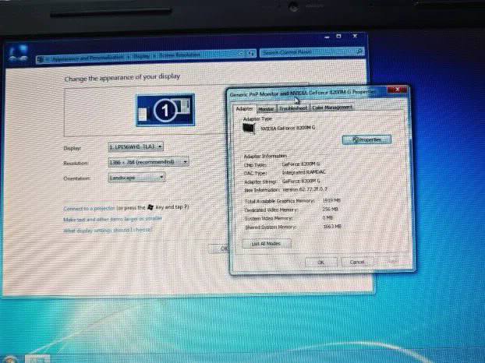Click the search magnifier icon
The height and width of the screenshot is (363, 485).
359,51
